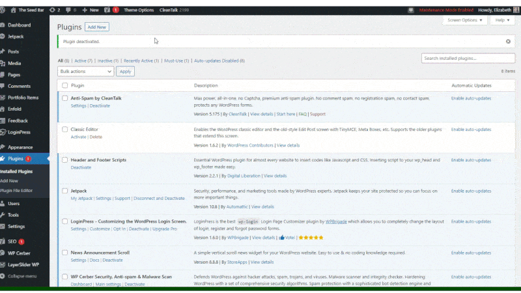
Task: Click the Dashboard sidebar icon
Action: [3, 25]
